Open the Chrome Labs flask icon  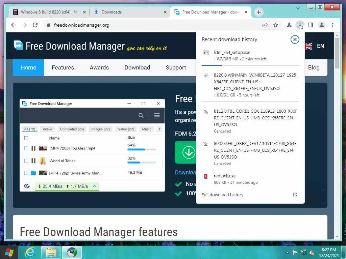[289, 25]
